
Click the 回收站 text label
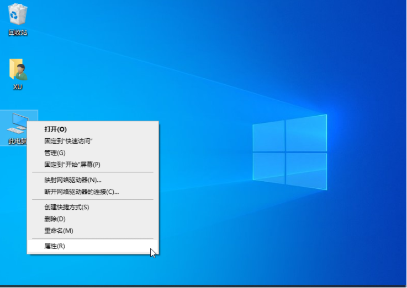(x=18, y=32)
